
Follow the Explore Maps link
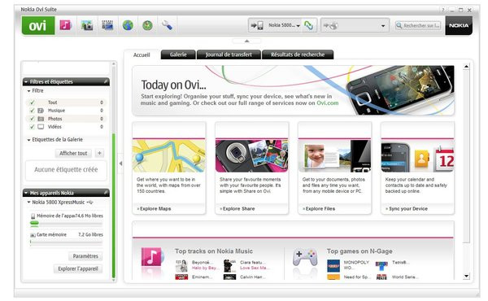[155, 208]
